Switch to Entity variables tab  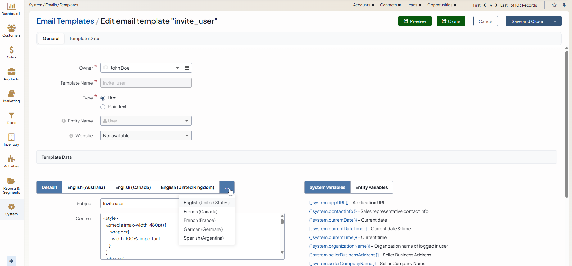(371, 187)
